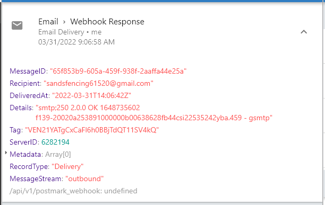The image size is (325, 205).
Task: Click the email envelope icon
Action: [x=17, y=25]
